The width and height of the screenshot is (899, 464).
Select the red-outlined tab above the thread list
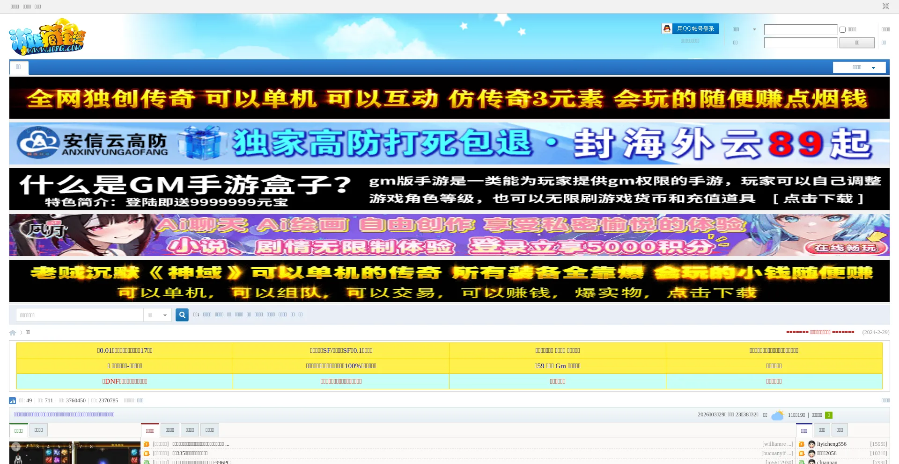150,430
